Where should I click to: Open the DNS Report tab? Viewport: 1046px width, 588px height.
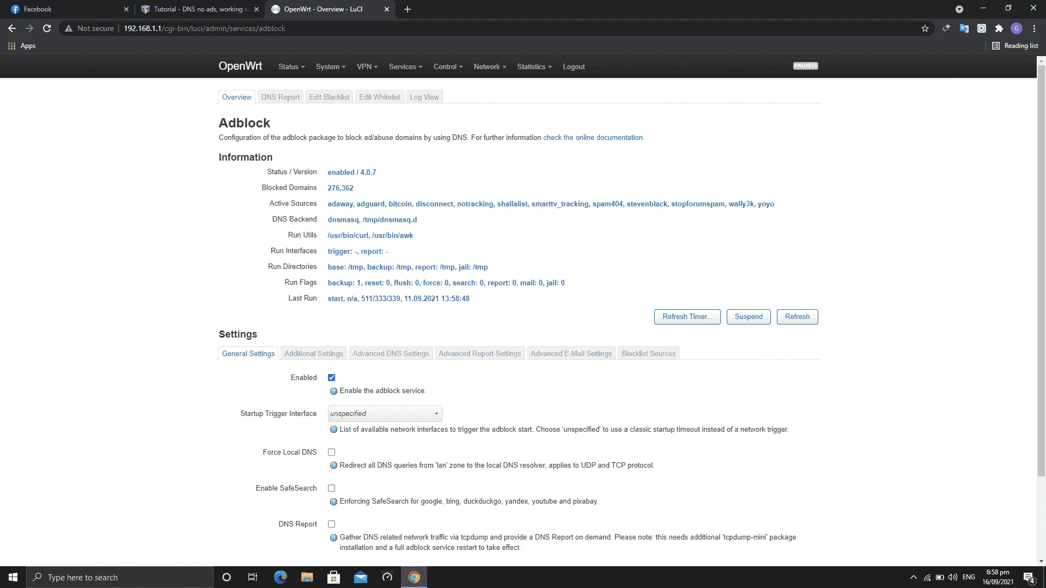281,97
